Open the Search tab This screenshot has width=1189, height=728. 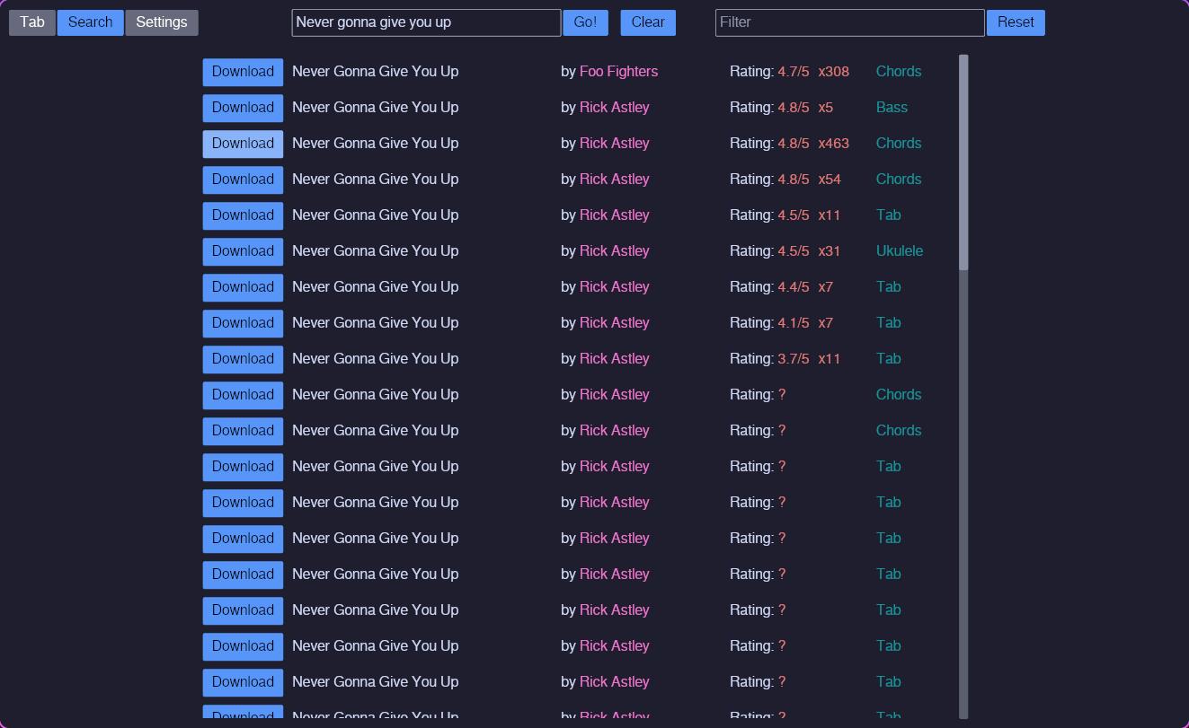90,22
